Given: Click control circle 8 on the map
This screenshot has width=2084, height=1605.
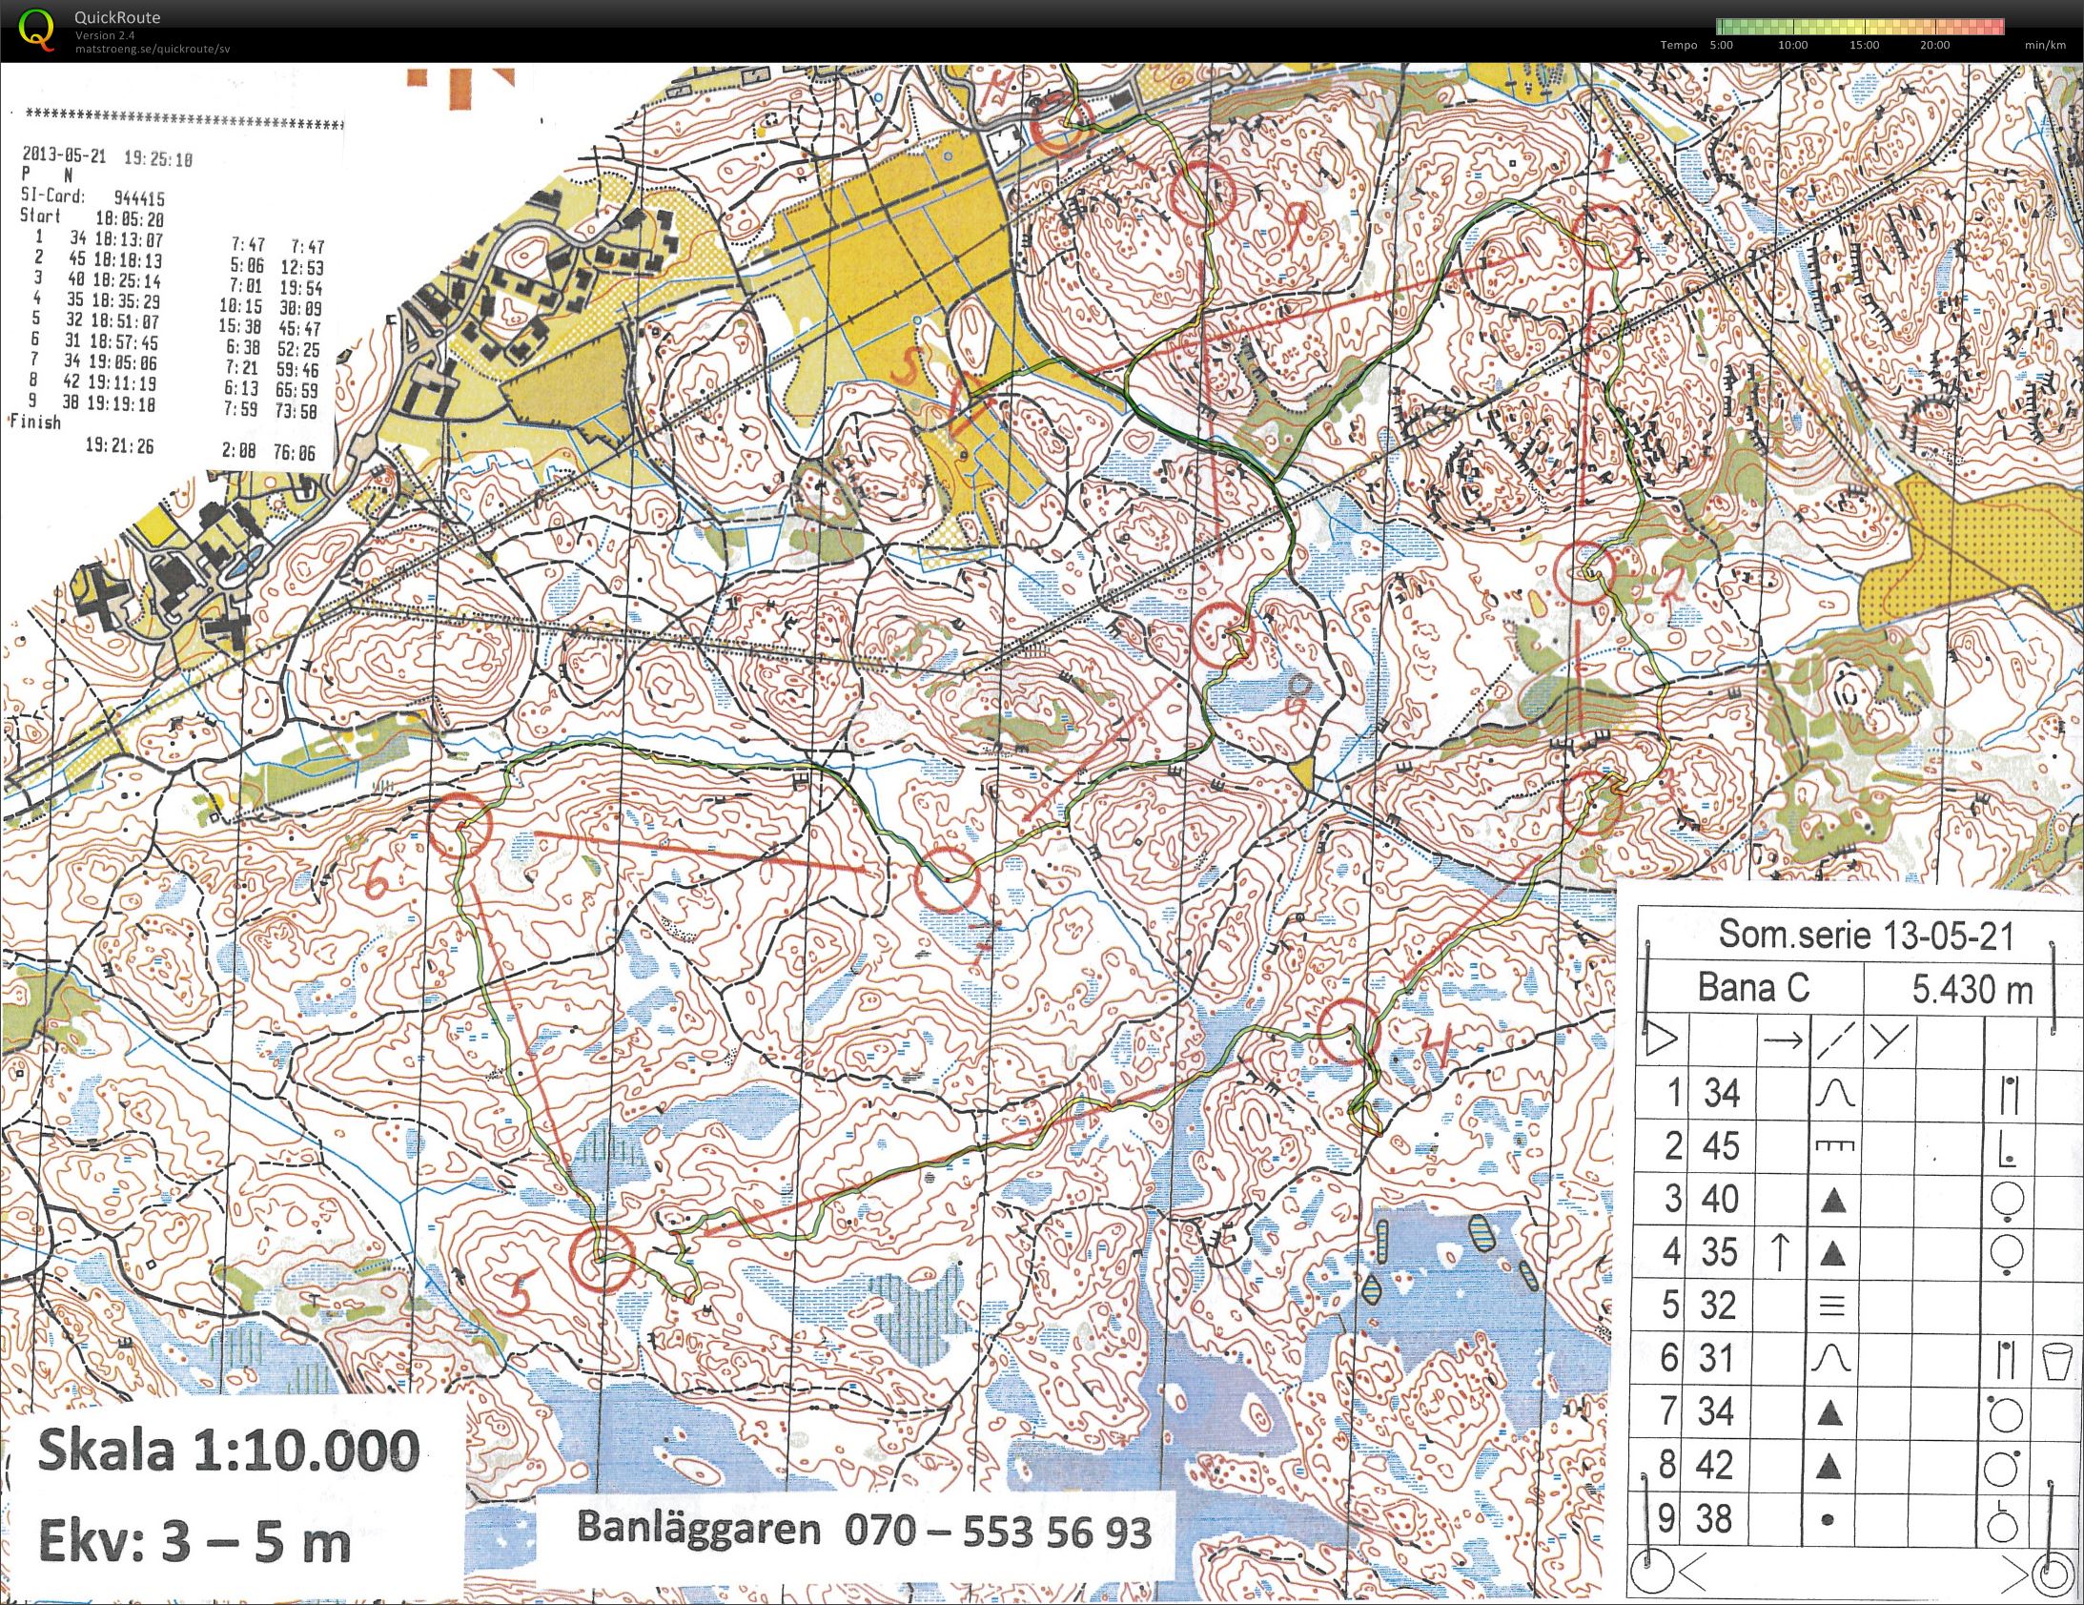Looking at the screenshot, I should (x=1224, y=634).
